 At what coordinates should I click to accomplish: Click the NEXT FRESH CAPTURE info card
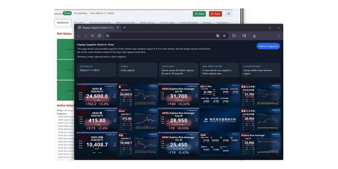219,70
